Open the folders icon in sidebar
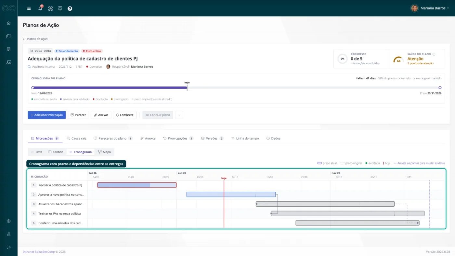 tap(9, 36)
